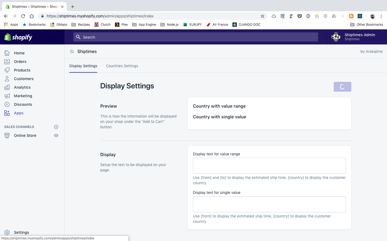This screenshot has height=241, width=387.
Task: Click the bookmark star in the address bar
Action: [x=263, y=16]
